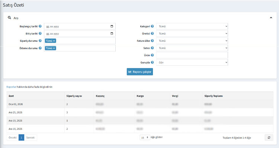Open the Üretici dropdown
This screenshot has height=148, width=279.
pyautogui.click(x=192, y=34)
